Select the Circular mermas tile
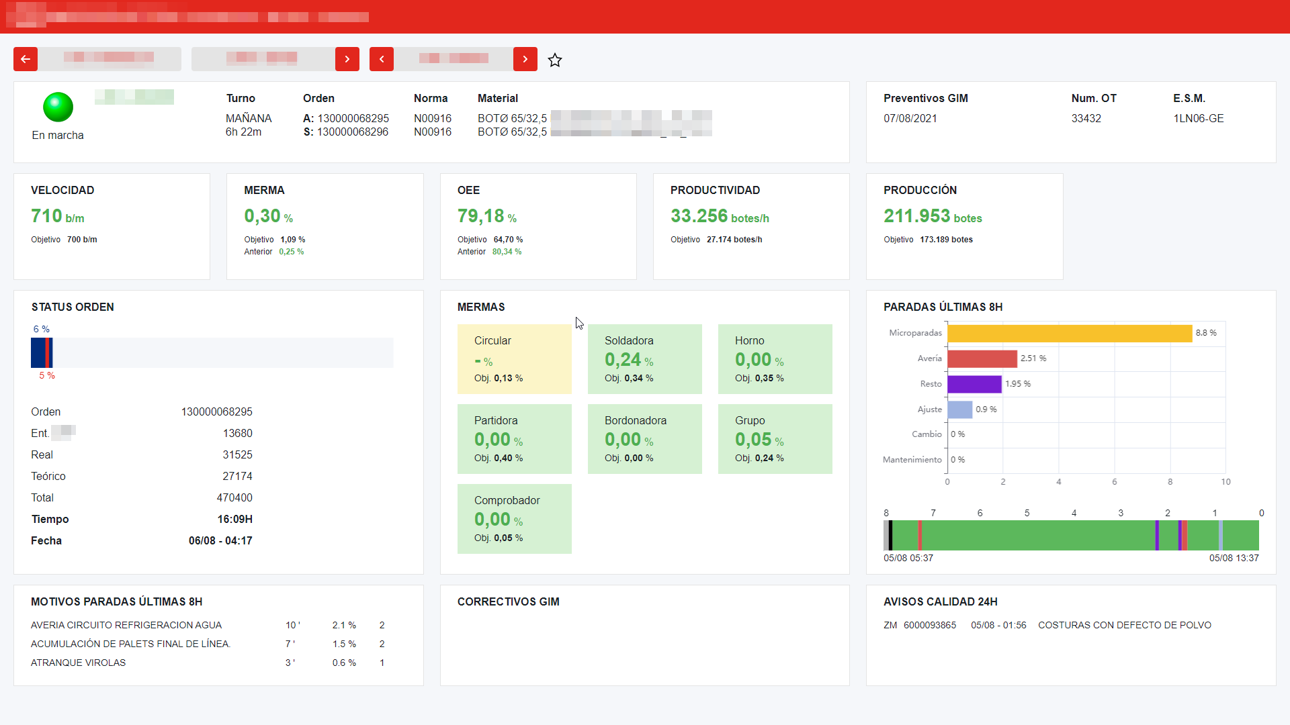Image resolution: width=1290 pixels, height=725 pixels. coord(515,359)
